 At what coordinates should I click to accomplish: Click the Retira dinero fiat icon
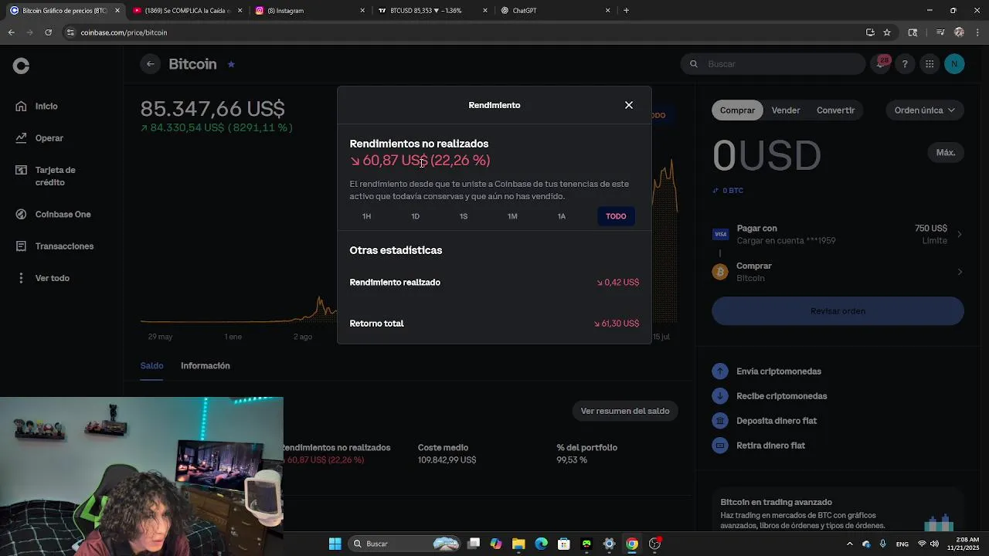click(x=720, y=446)
